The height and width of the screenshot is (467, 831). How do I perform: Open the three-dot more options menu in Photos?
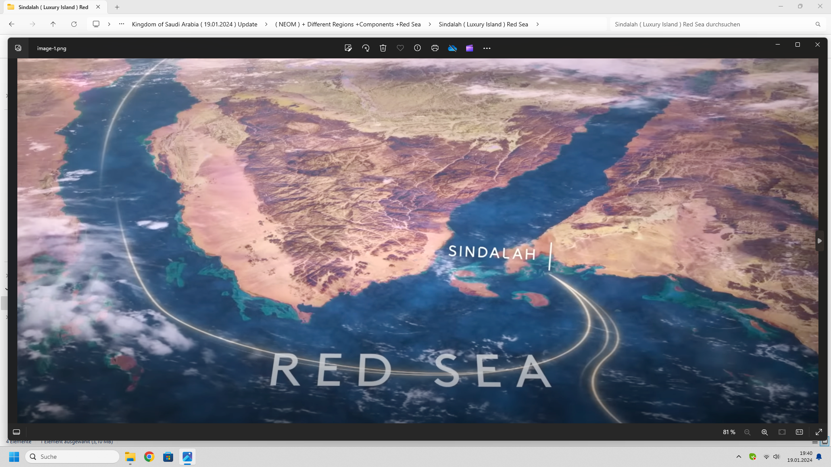pyautogui.click(x=487, y=48)
